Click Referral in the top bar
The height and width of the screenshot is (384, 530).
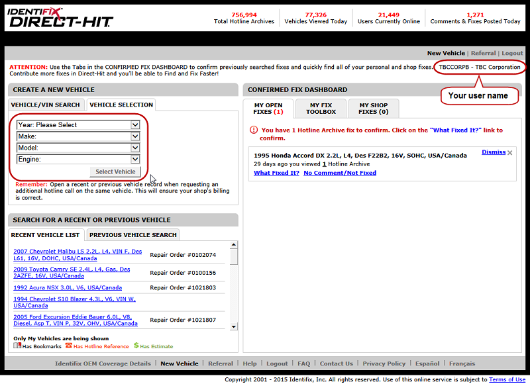483,53
